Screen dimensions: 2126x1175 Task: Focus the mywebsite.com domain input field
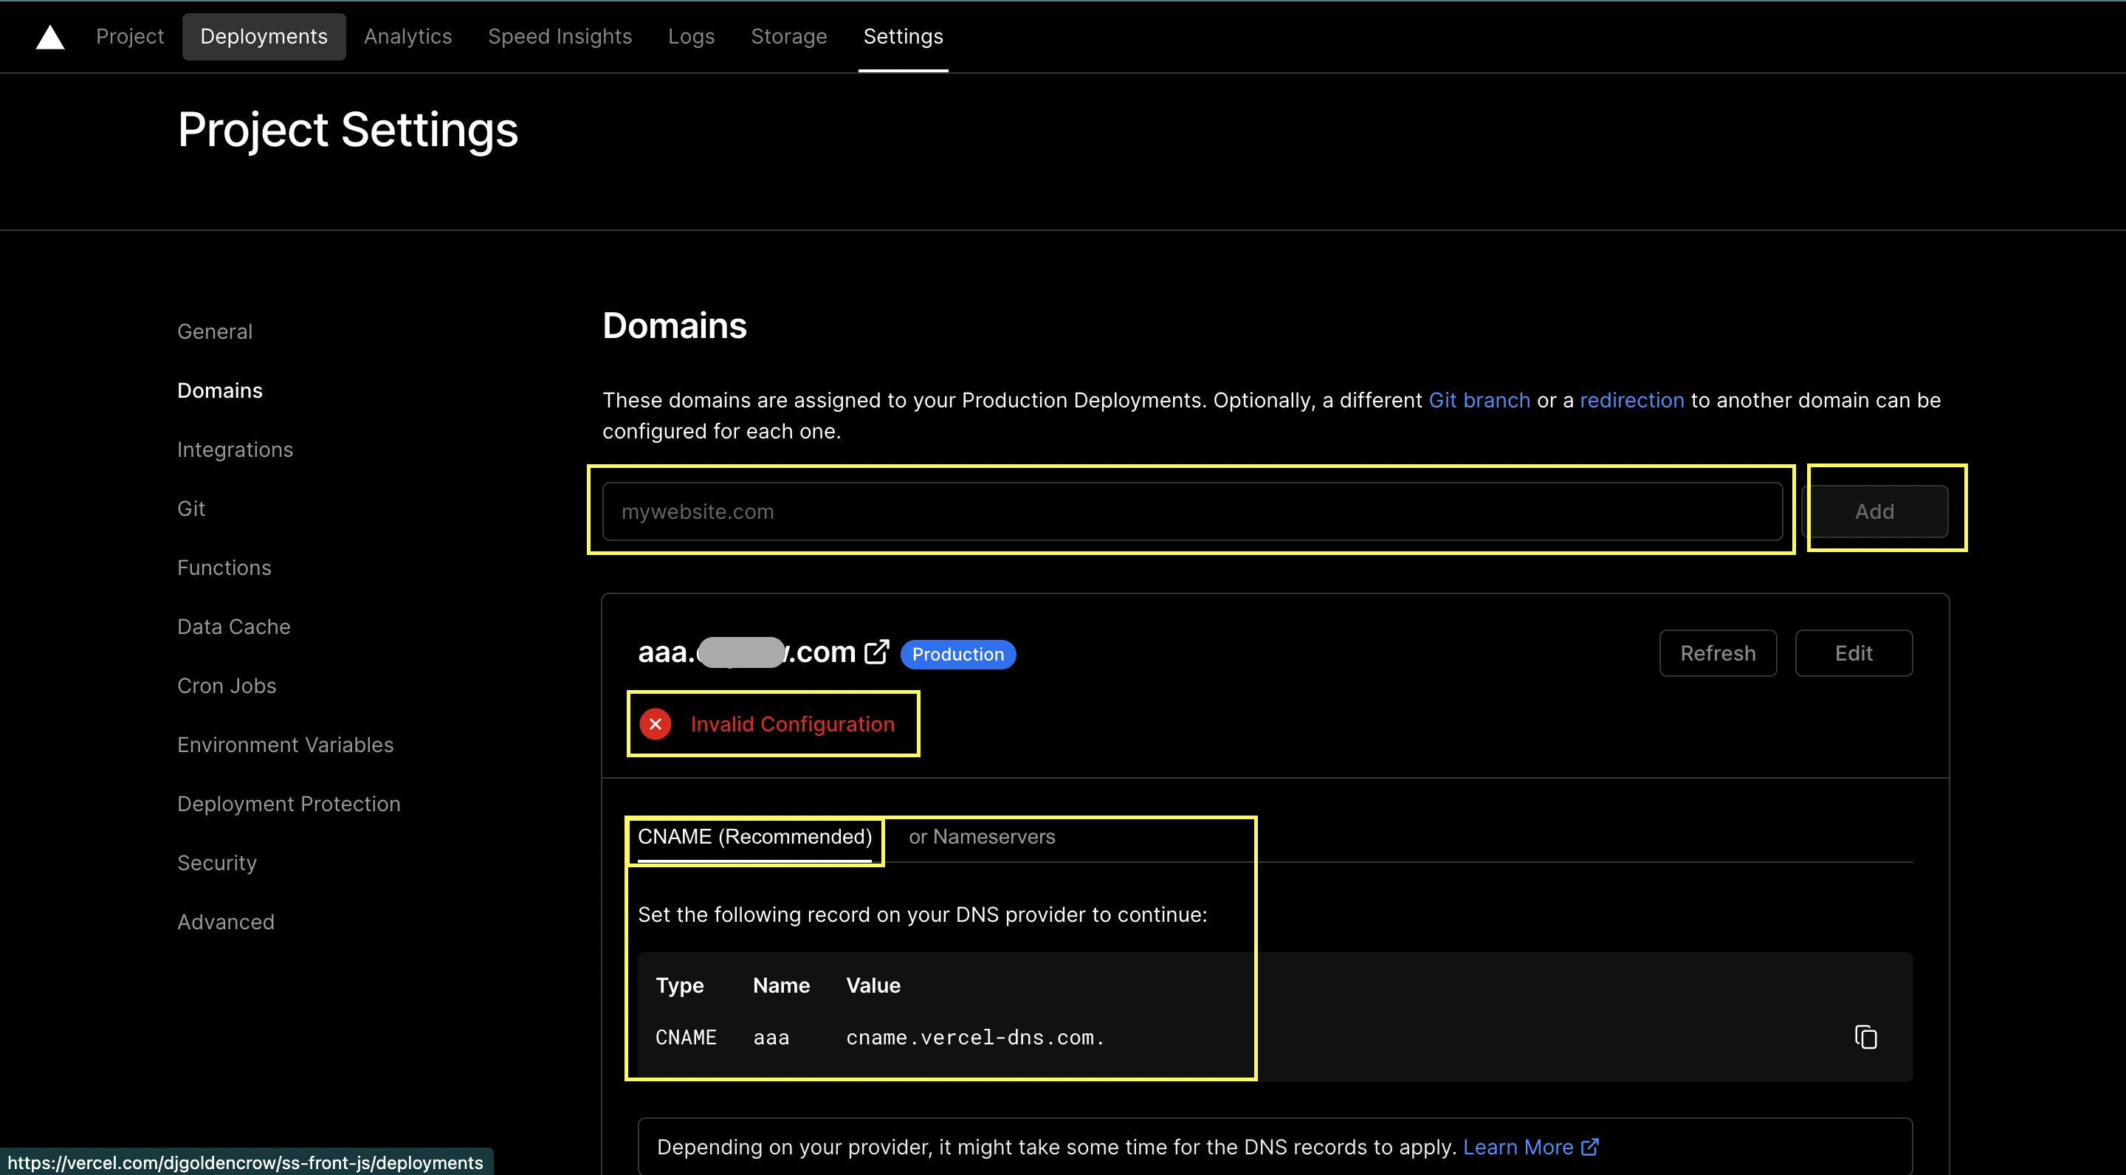pos(1191,511)
